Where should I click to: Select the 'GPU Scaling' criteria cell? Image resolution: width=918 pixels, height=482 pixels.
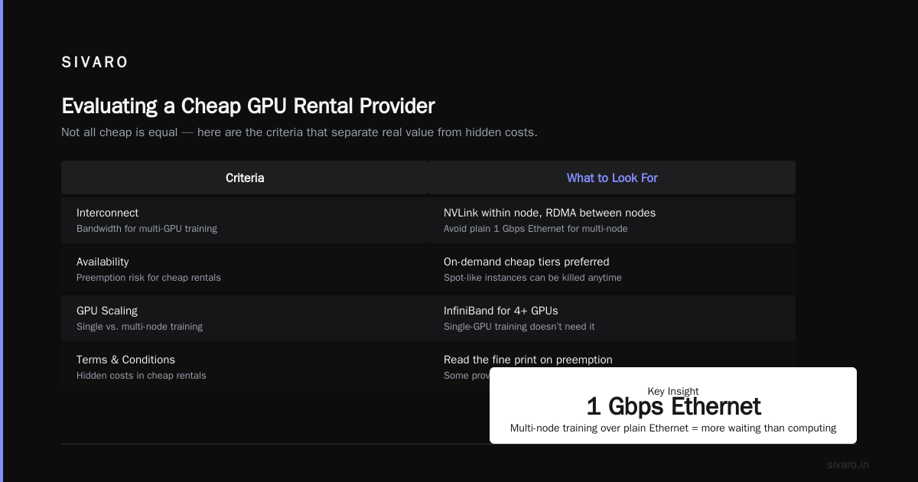point(245,318)
